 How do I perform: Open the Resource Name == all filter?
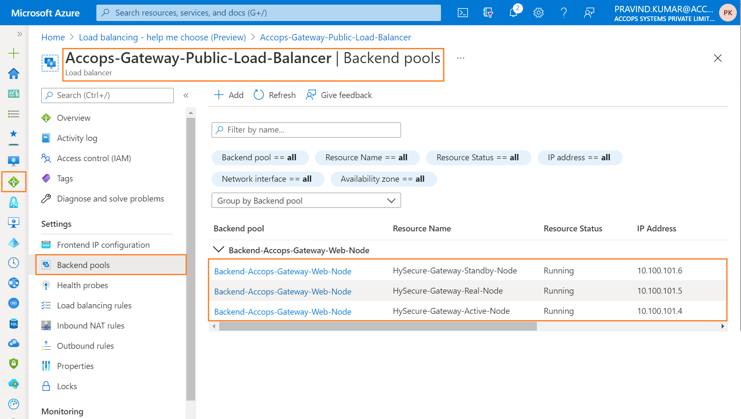(367, 158)
